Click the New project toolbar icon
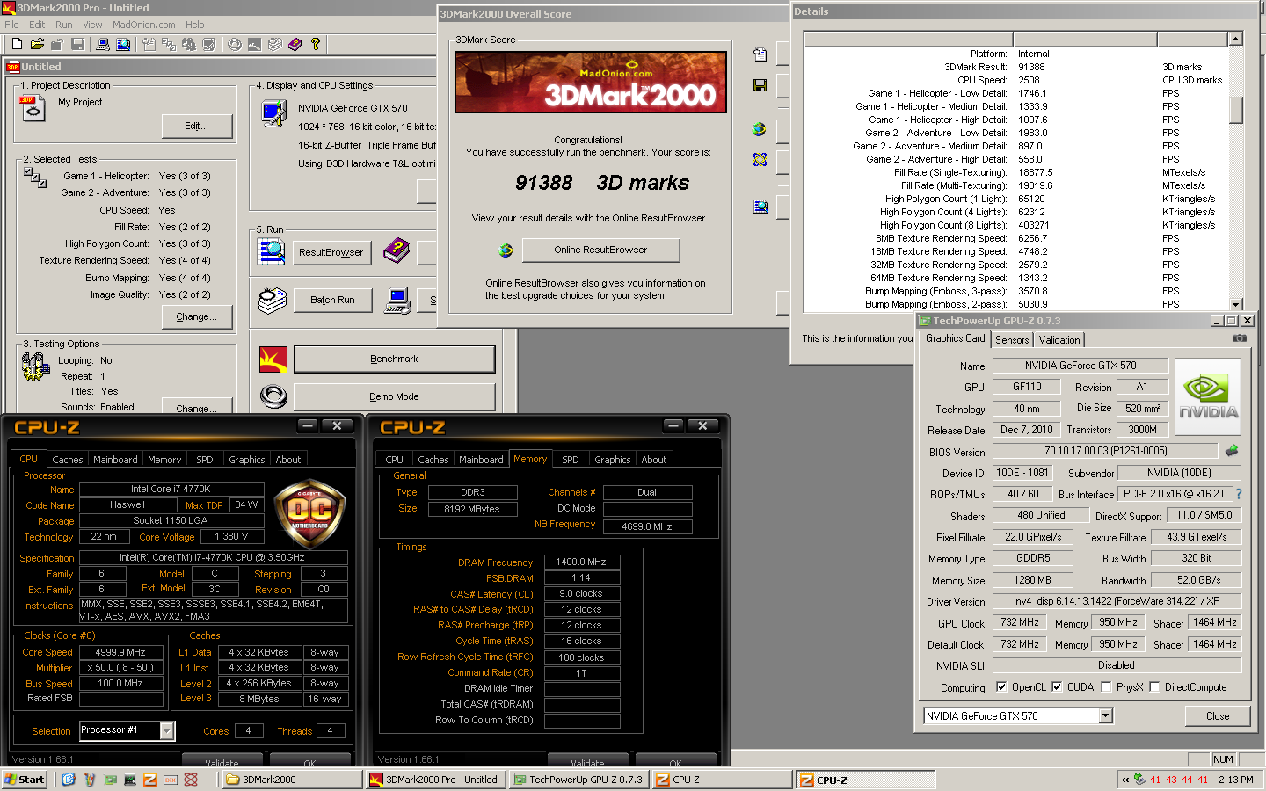The image size is (1266, 791). pyautogui.click(x=17, y=44)
